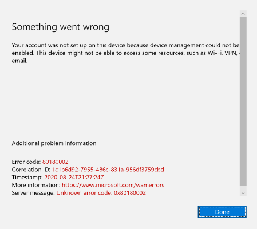Click the scrollbar down arrow
Viewport: 257px width, 229px height.
pyautogui.click(x=243, y=193)
